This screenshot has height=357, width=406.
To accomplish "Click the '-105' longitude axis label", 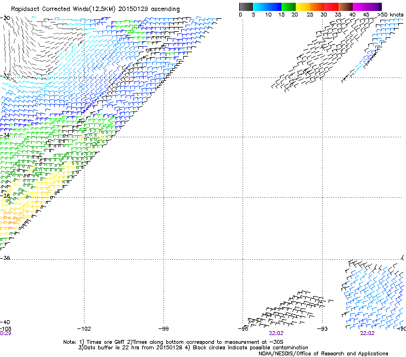I will click(5, 329).
